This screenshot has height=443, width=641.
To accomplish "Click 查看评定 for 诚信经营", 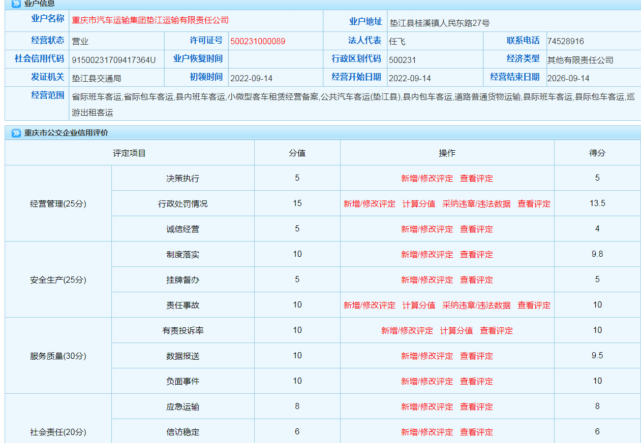I will point(476,229).
